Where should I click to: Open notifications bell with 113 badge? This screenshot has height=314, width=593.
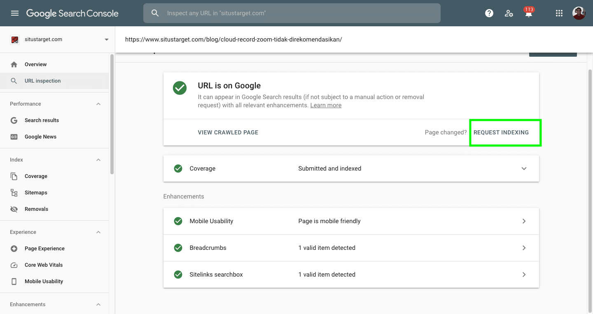(x=529, y=12)
